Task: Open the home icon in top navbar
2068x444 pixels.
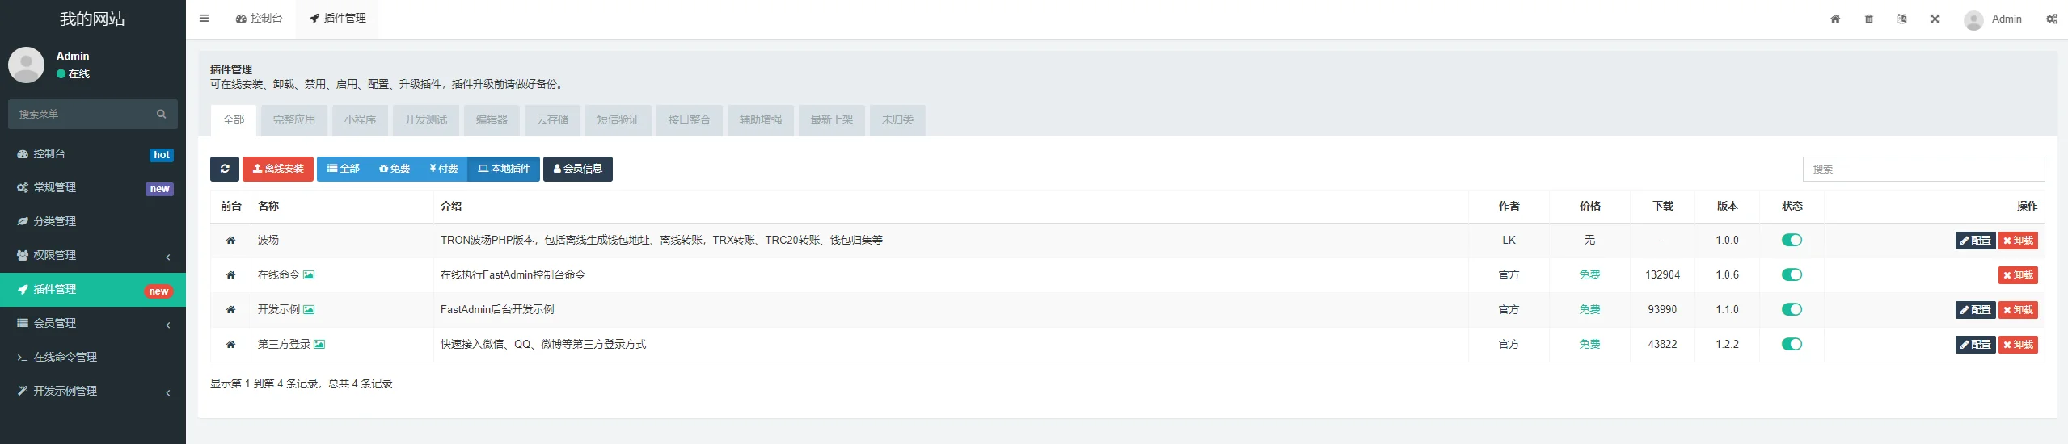Action: pyautogui.click(x=1834, y=19)
